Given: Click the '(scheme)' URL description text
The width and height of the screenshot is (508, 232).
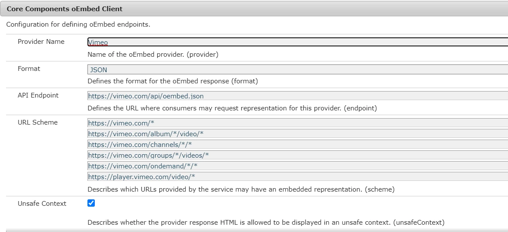Looking at the screenshot, I should (x=241, y=189).
